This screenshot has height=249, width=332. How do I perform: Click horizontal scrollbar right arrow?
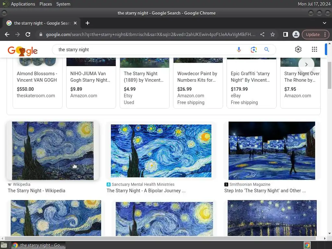[x=325, y=238]
